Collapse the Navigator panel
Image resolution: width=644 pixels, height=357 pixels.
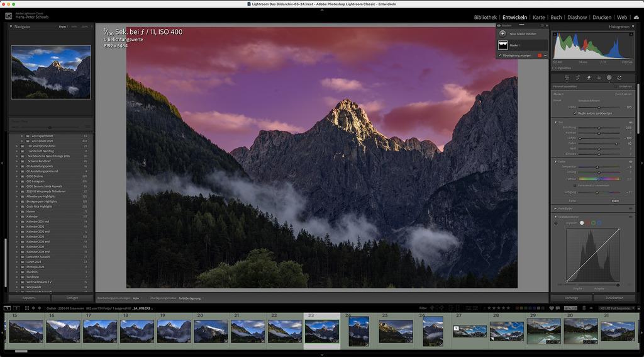(x=11, y=26)
